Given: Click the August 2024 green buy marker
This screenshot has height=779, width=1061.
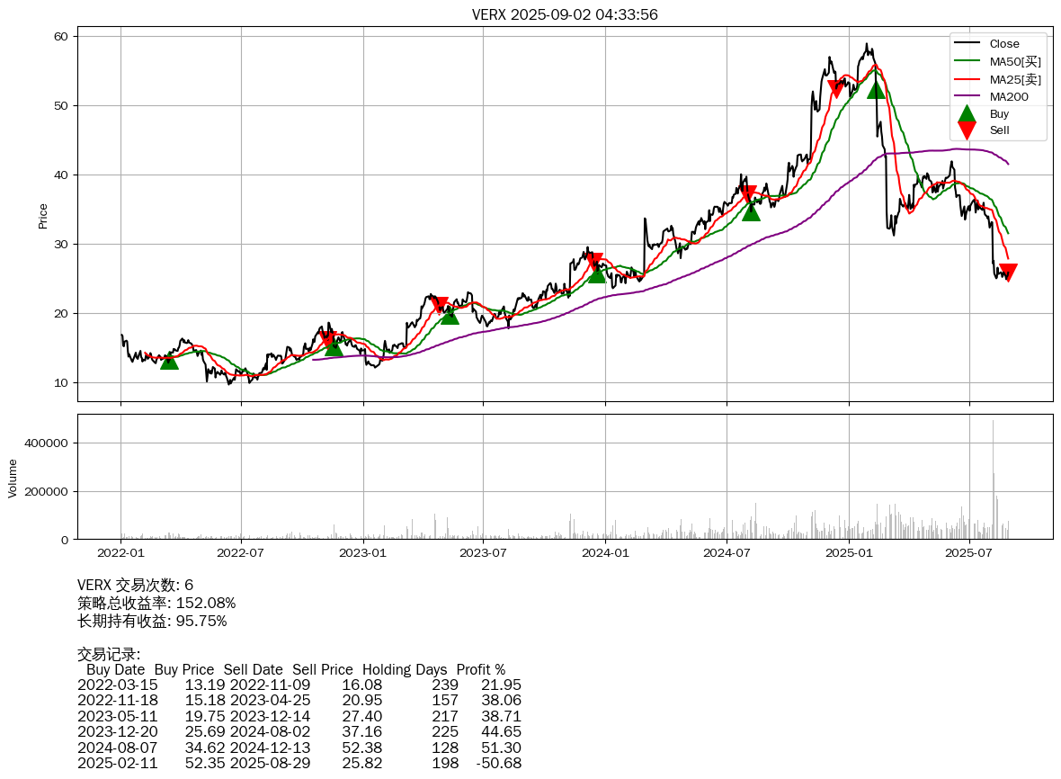Looking at the screenshot, I should (x=751, y=211).
